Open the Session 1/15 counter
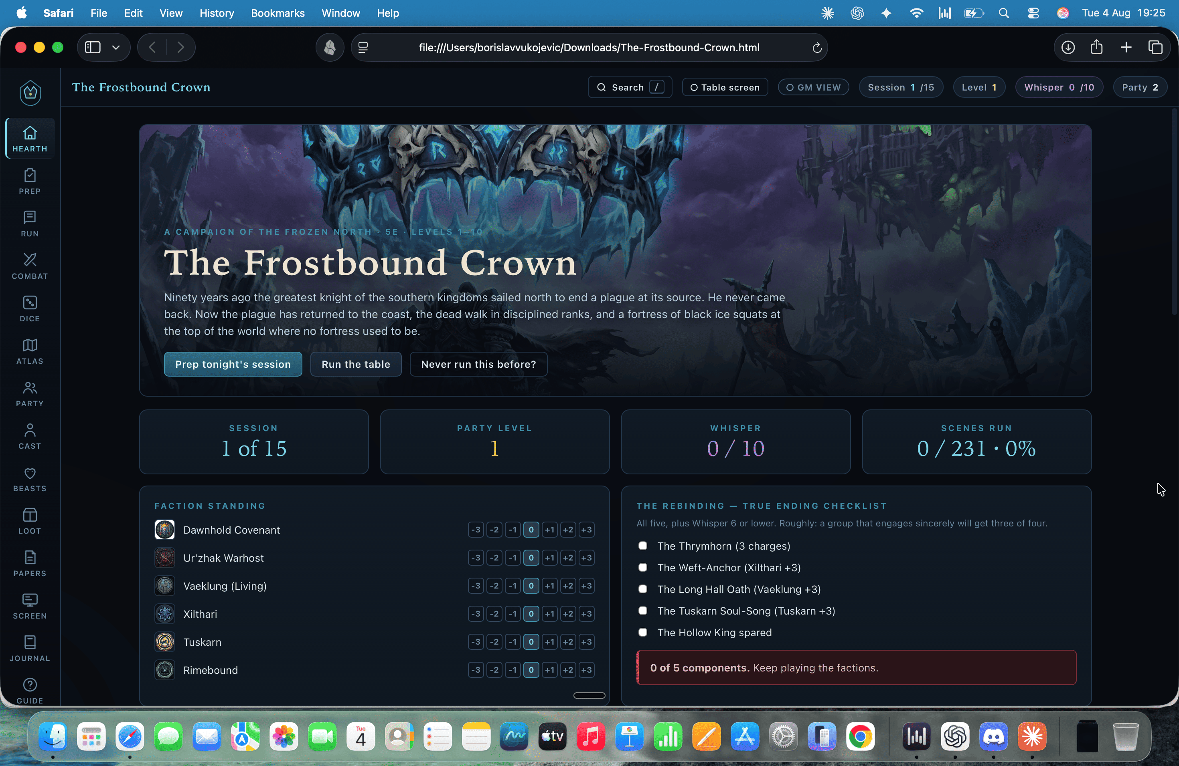 click(x=901, y=87)
